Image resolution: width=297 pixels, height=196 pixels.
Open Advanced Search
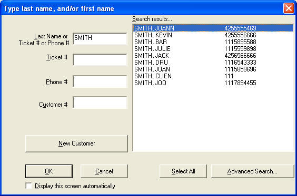[x=252, y=171]
